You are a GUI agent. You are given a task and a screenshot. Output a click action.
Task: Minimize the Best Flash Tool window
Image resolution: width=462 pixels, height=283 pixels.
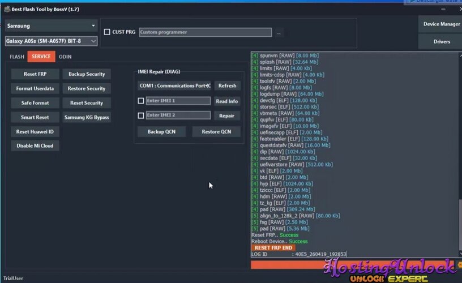coord(443,9)
